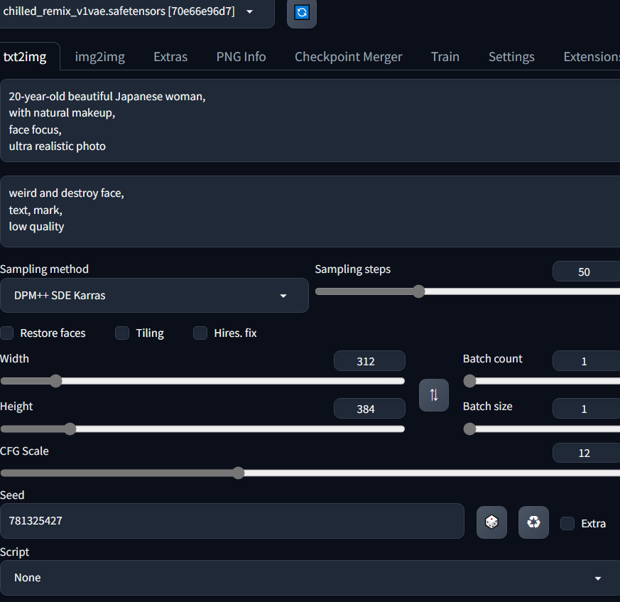Tick the Extra seed checkbox
This screenshot has height=602, width=620.
pyautogui.click(x=567, y=523)
